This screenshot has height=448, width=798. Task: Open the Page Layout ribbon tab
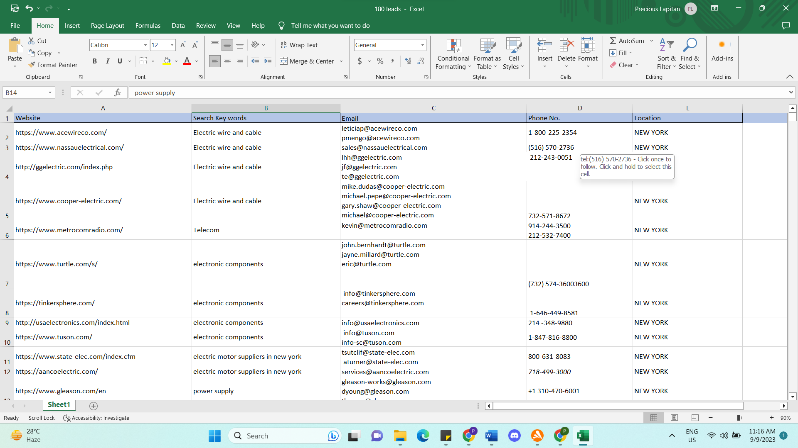(107, 25)
